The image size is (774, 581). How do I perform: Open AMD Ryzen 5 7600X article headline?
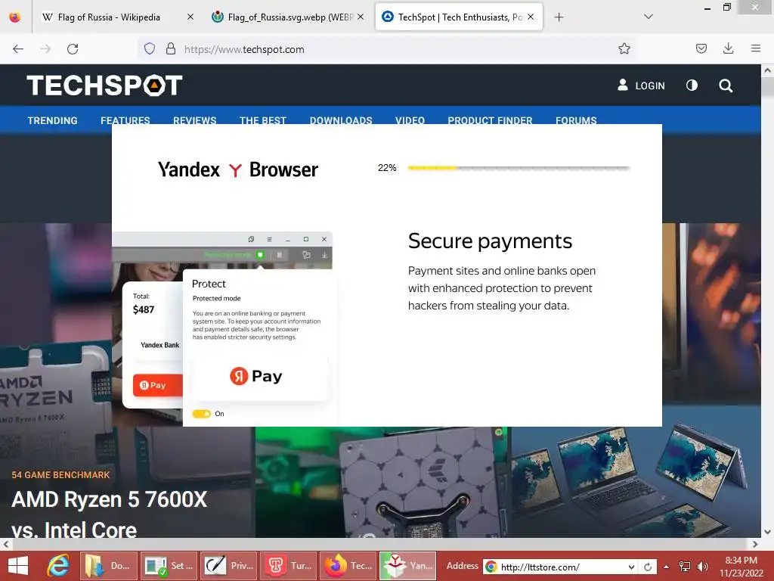coord(109,514)
